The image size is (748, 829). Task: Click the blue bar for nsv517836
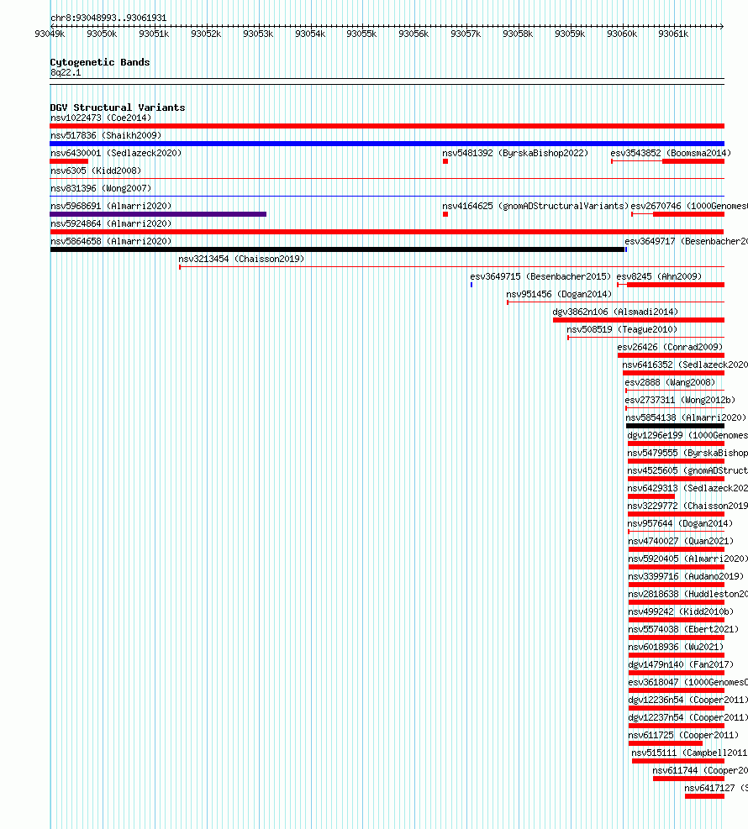pyautogui.click(x=387, y=144)
